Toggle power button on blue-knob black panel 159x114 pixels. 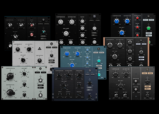click(x=149, y=16)
